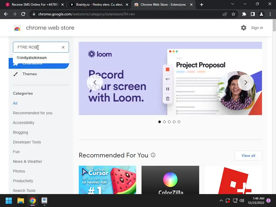Select ftrinitydickinson search suggestion
This screenshot has height=207, width=276.
(x=41, y=58)
